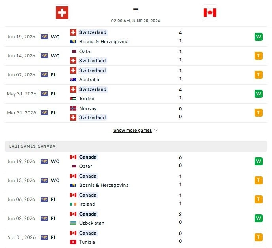272x248 pixels.
Task: Click the W badge for Canada vs Uzbekistan
Action: coord(258,218)
